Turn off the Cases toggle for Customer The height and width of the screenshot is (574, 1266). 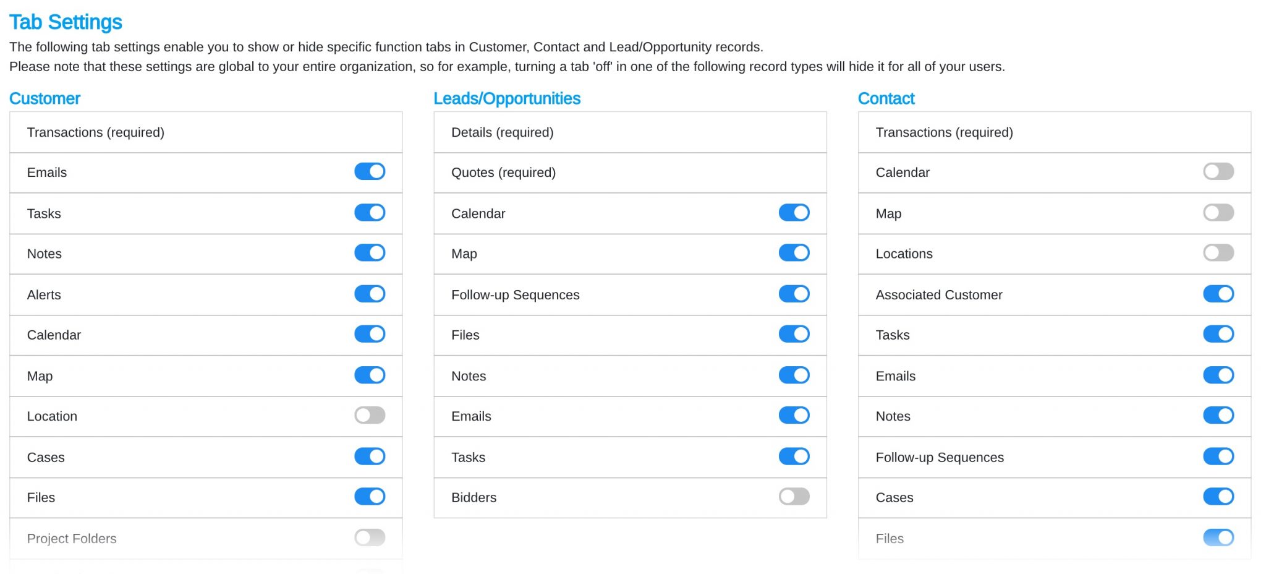(369, 456)
